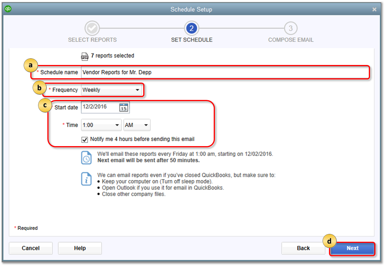Image resolution: width=385 pixels, height=266 pixels.
Task: Click the PDF reports icon
Action: pos(85,55)
